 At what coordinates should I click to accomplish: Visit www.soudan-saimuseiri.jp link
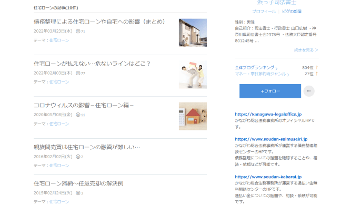pos(271,139)
